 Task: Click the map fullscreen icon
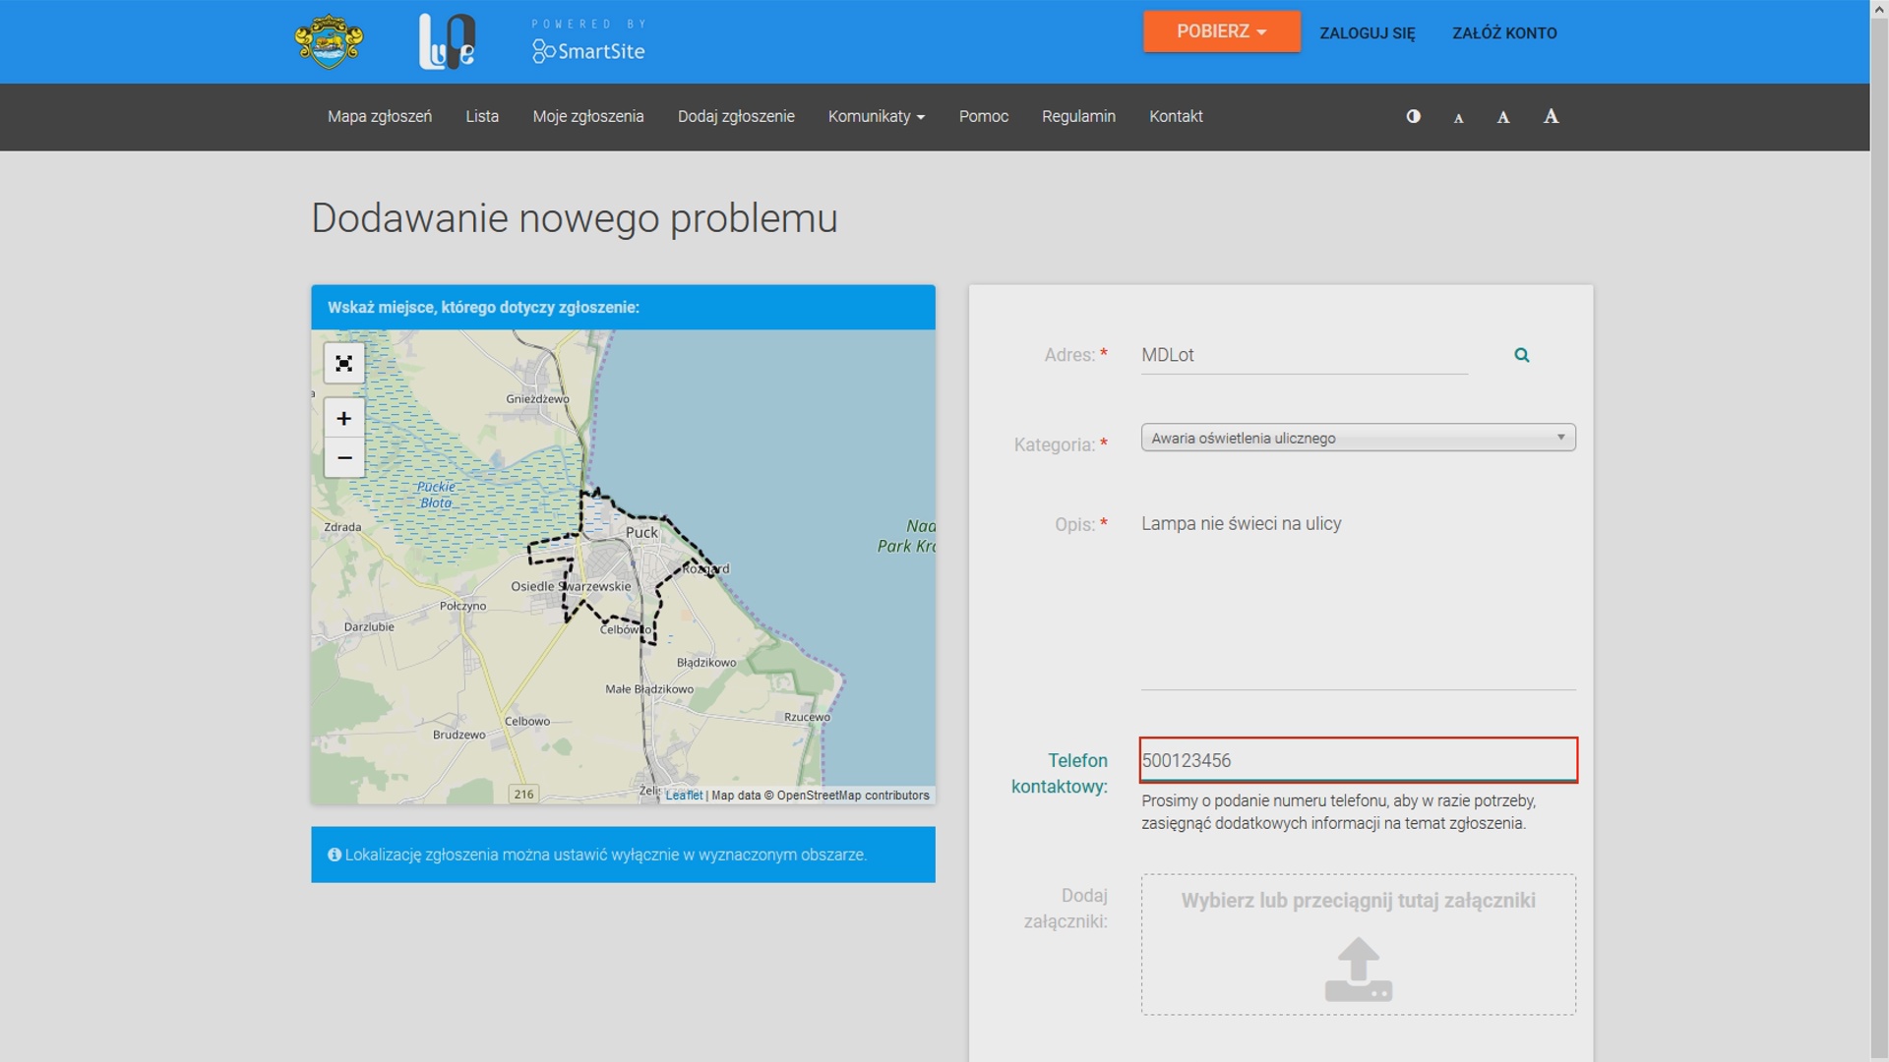tap(343, 364)
